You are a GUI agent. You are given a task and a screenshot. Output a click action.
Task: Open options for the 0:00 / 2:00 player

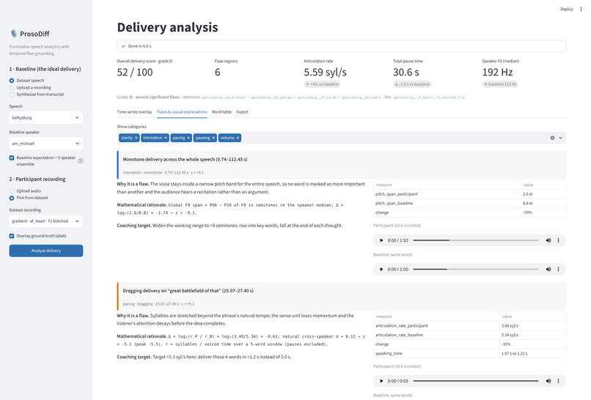pyautogui.click(x=558, y=270)
